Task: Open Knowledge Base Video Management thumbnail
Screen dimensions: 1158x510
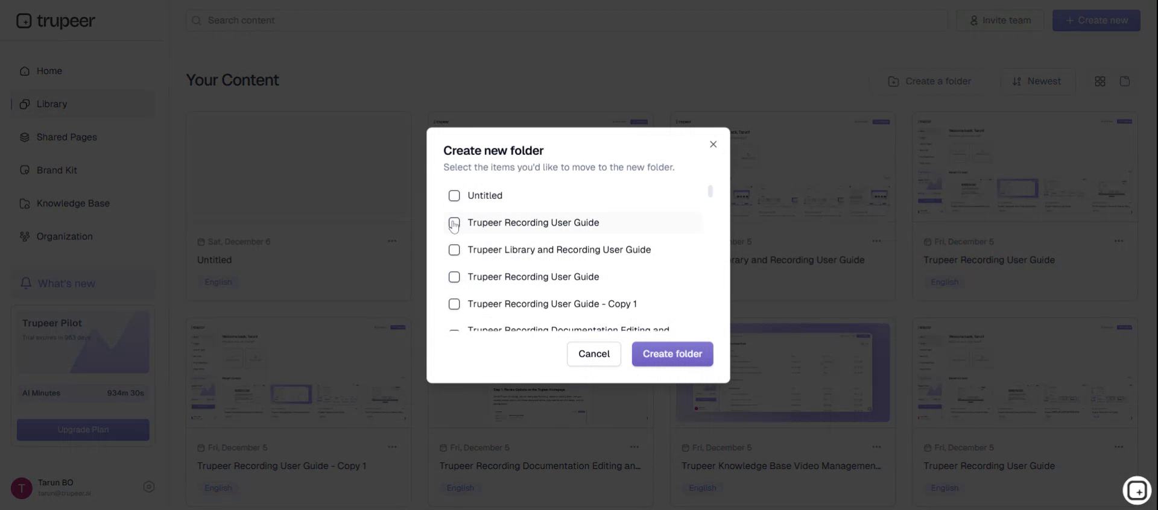Action: tap(783, 373)
